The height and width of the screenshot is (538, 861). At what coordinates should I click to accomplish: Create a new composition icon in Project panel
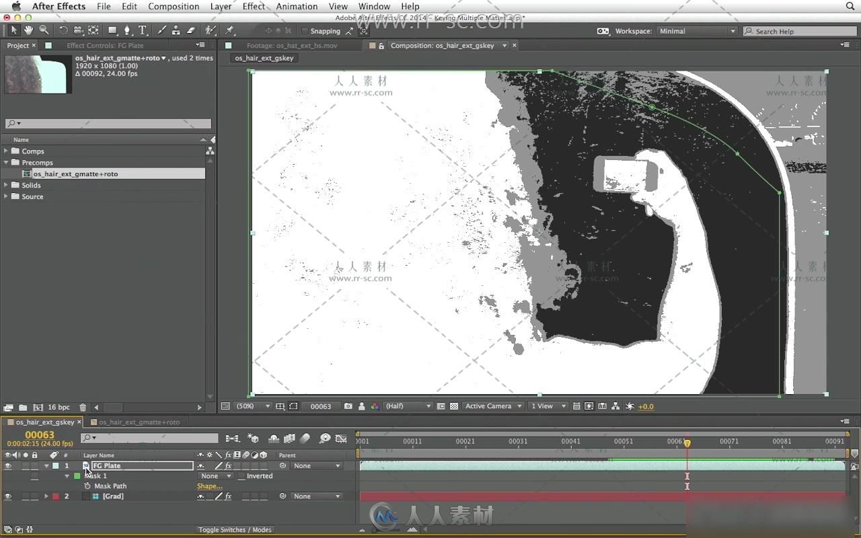tap(38, 408)
